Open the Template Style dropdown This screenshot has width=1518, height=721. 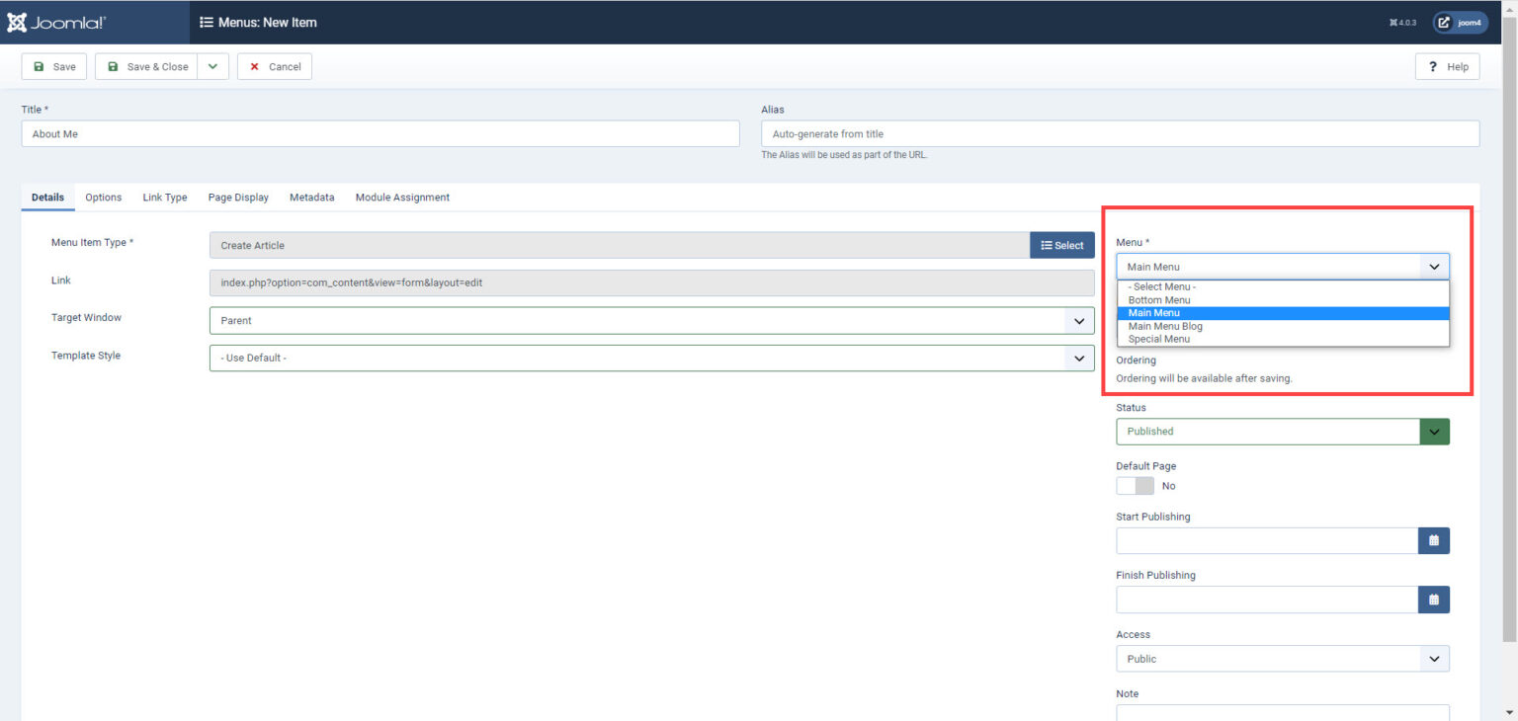651,358
